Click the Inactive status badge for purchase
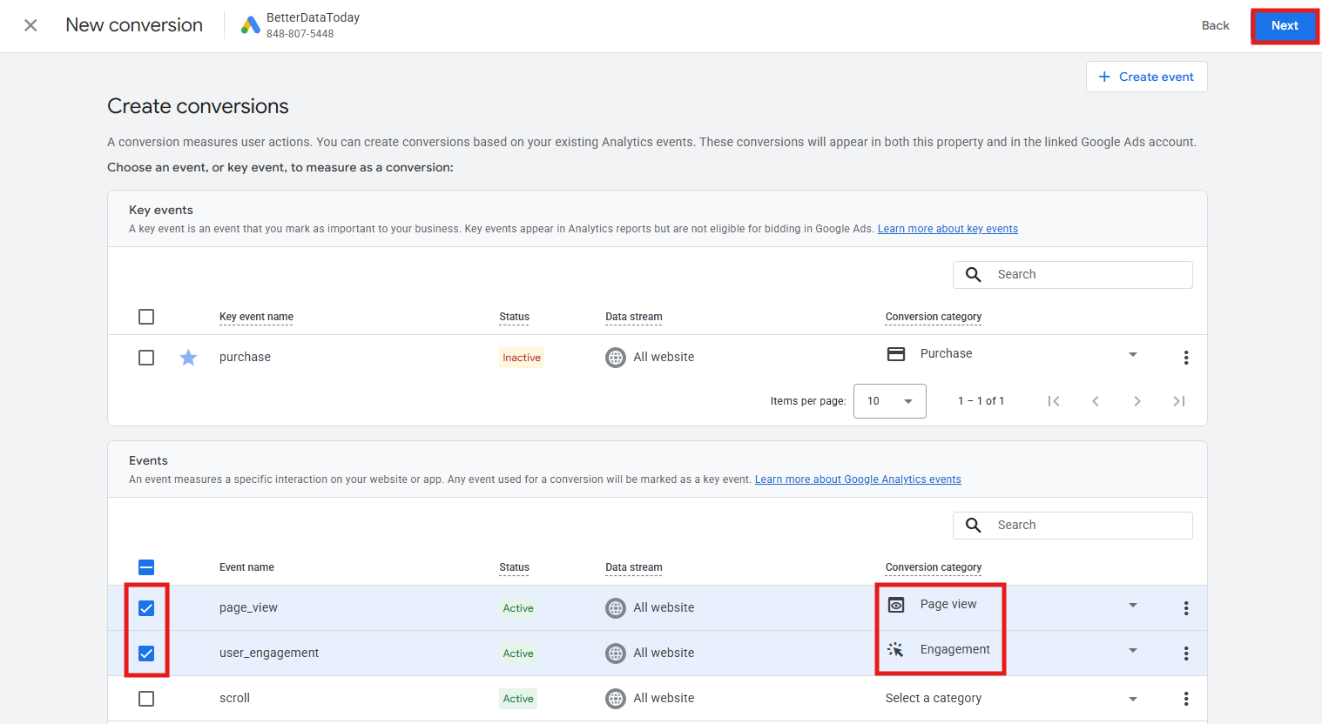The width and height of the screenshot is (1322, 724). click(522, 358)
